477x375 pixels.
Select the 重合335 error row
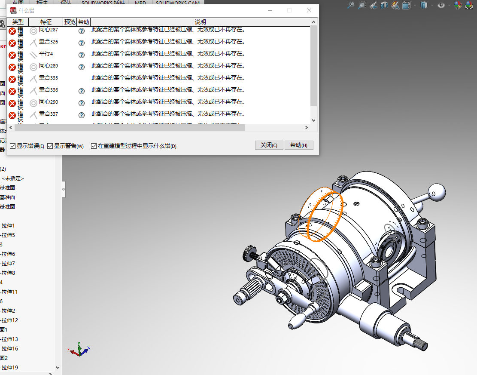pyautogui.click(x=158, y=79)
